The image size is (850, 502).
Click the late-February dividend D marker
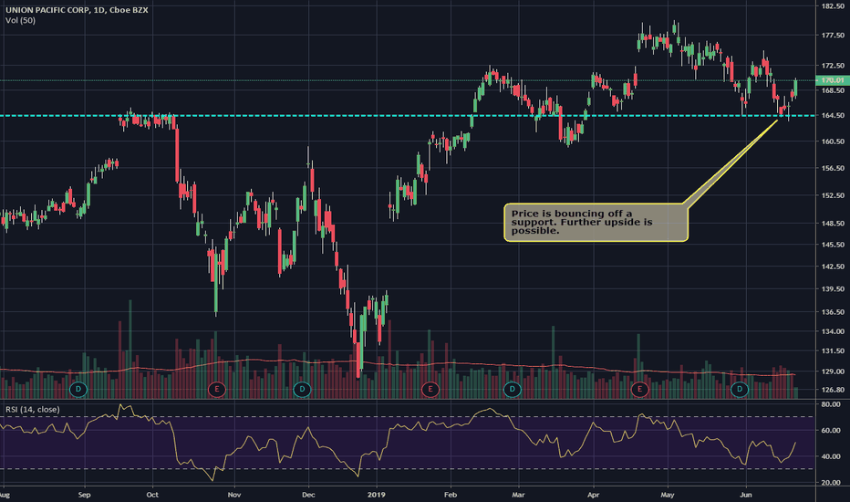coord(513,389)
